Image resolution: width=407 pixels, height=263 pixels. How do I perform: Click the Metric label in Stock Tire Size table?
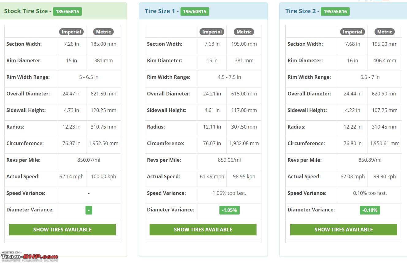[104, 32]
